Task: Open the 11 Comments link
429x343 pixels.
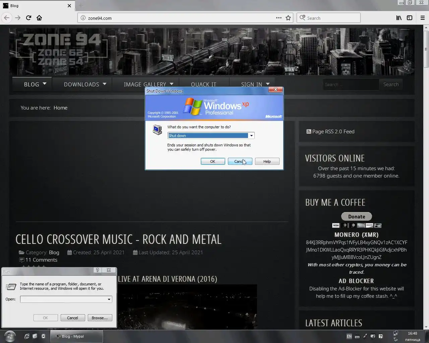Action: [x=41, y=260]
